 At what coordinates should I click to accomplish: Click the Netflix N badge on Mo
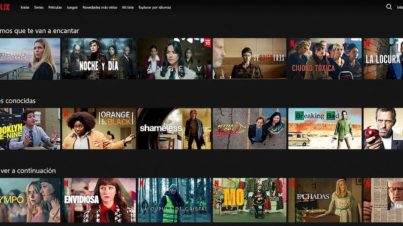pos(217,184)
